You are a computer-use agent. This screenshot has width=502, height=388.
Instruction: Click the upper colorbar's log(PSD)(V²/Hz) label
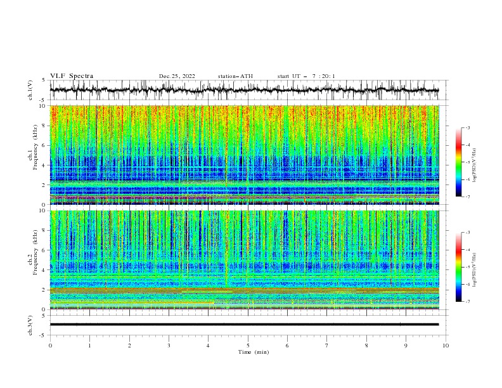point(475,165)
